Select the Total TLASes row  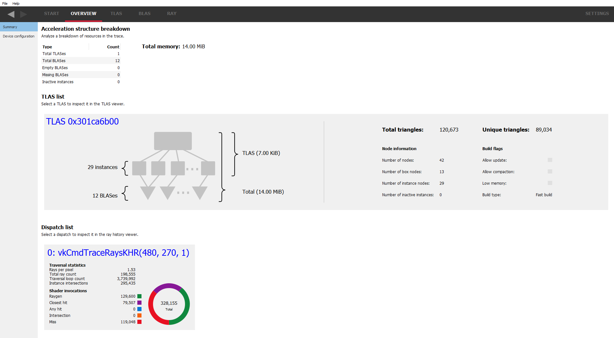tap(81, 54)
